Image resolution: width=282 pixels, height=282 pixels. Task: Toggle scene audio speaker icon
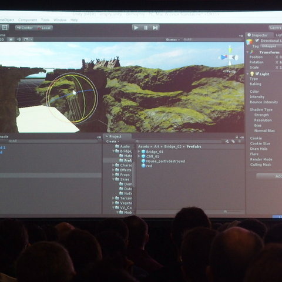pyautogui.click(x=19, y=39)
